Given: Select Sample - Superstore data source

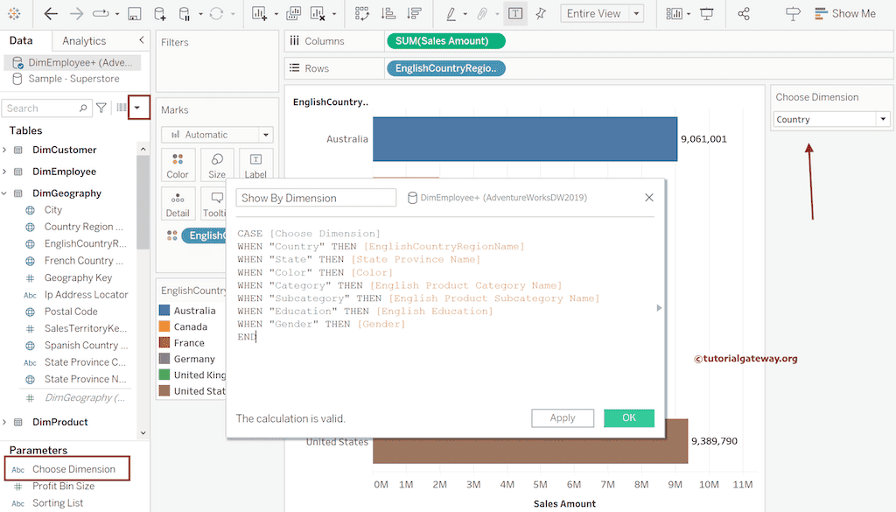Looking at the screenshot, I should tap(73, 79).
